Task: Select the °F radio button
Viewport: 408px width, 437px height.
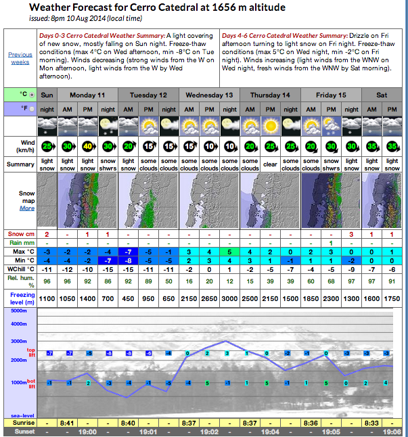Action: tap(32, 109)
